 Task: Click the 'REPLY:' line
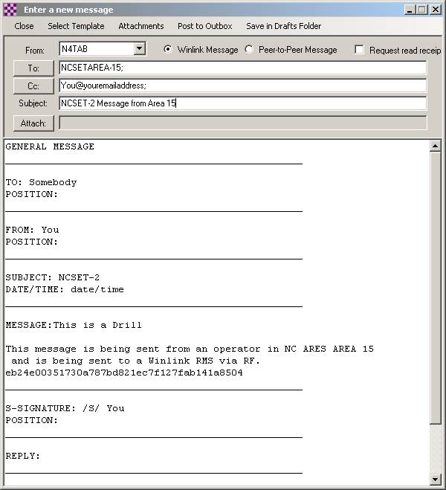point(23,456)
